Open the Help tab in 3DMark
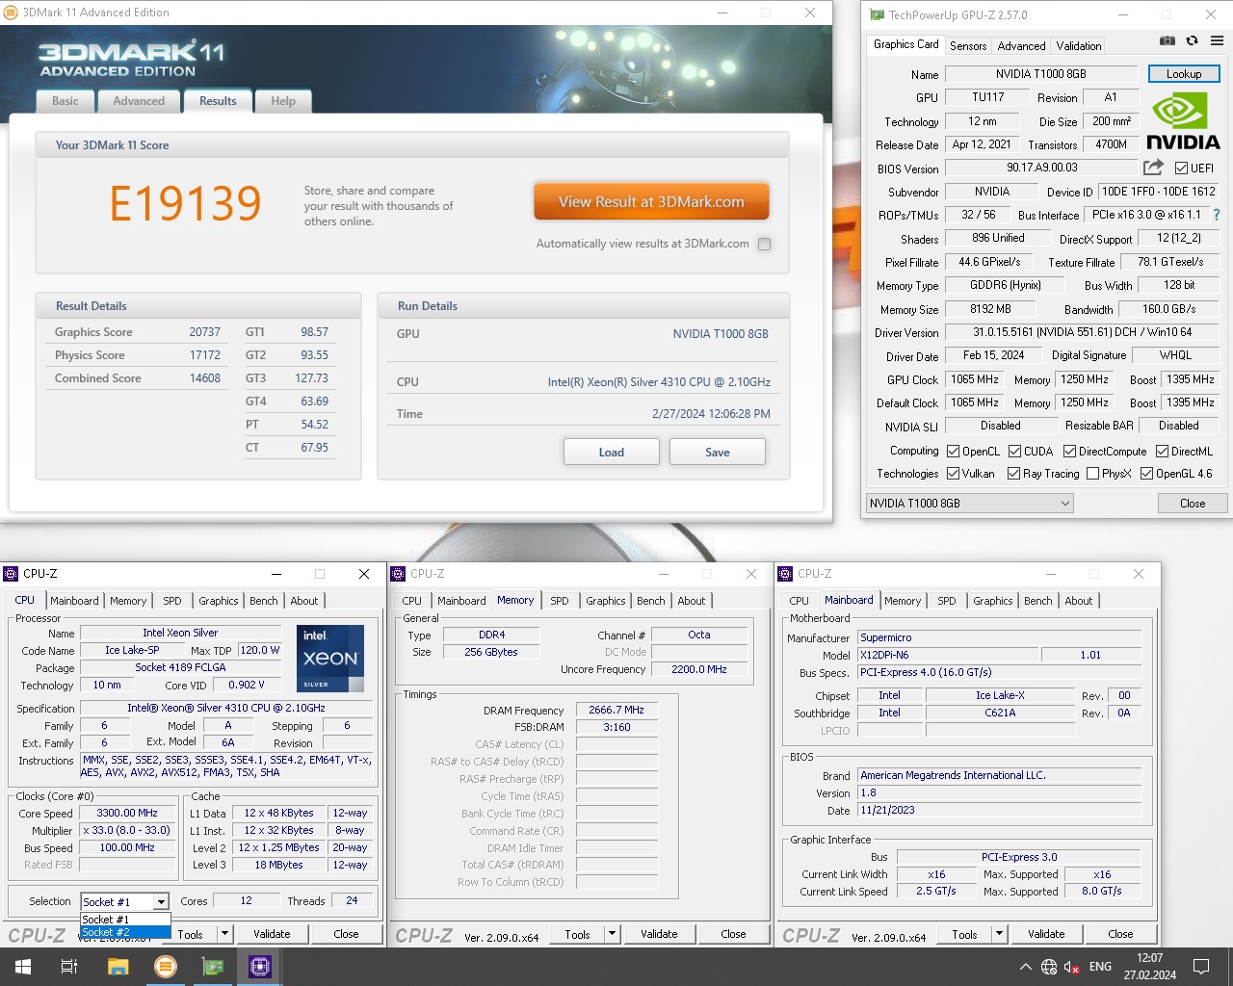The width and height of the screenshot is (1233, 986). click(x=283, y=101)
